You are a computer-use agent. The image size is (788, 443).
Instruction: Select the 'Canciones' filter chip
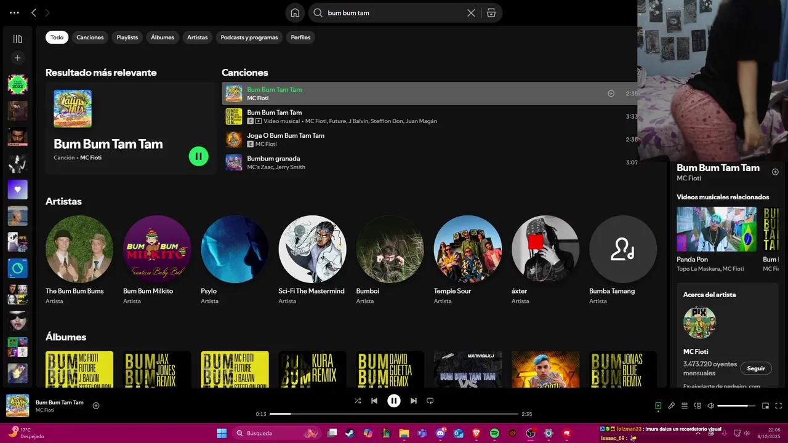pos(90,38)
